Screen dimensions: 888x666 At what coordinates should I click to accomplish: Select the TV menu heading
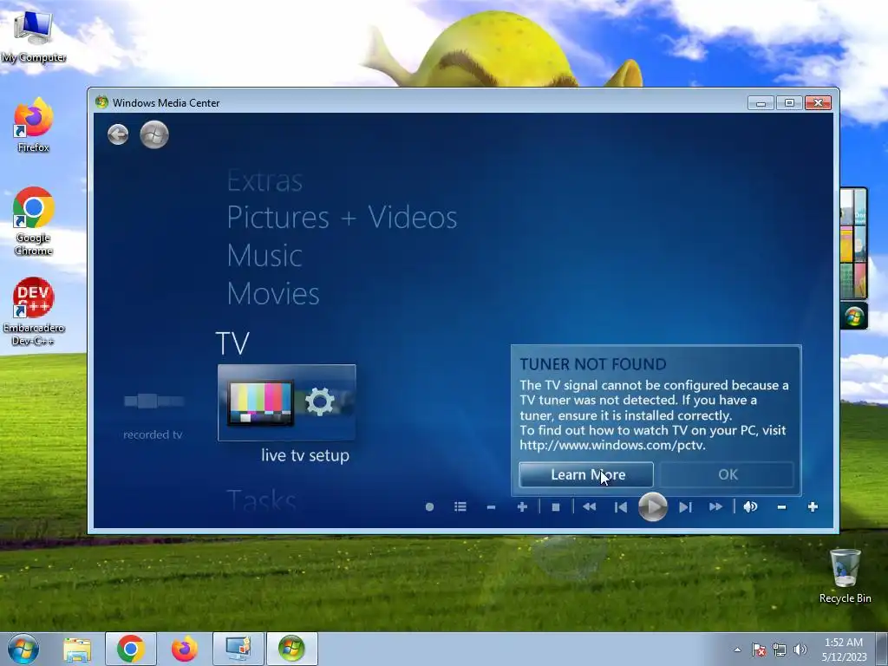point(232,343)
